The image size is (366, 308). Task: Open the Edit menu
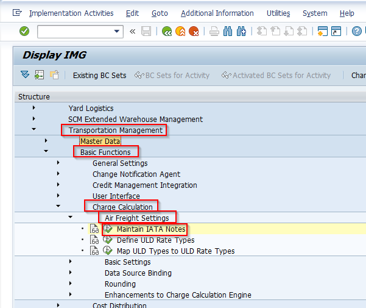132,13
